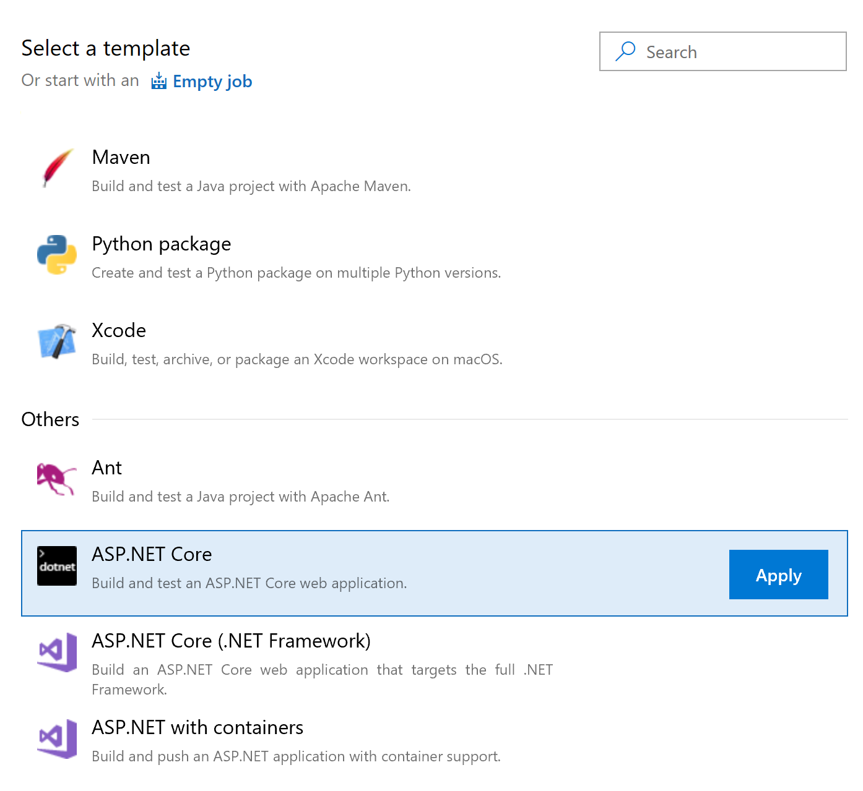Start with an Empty job link
863x791 pixels.
(212, 82)
